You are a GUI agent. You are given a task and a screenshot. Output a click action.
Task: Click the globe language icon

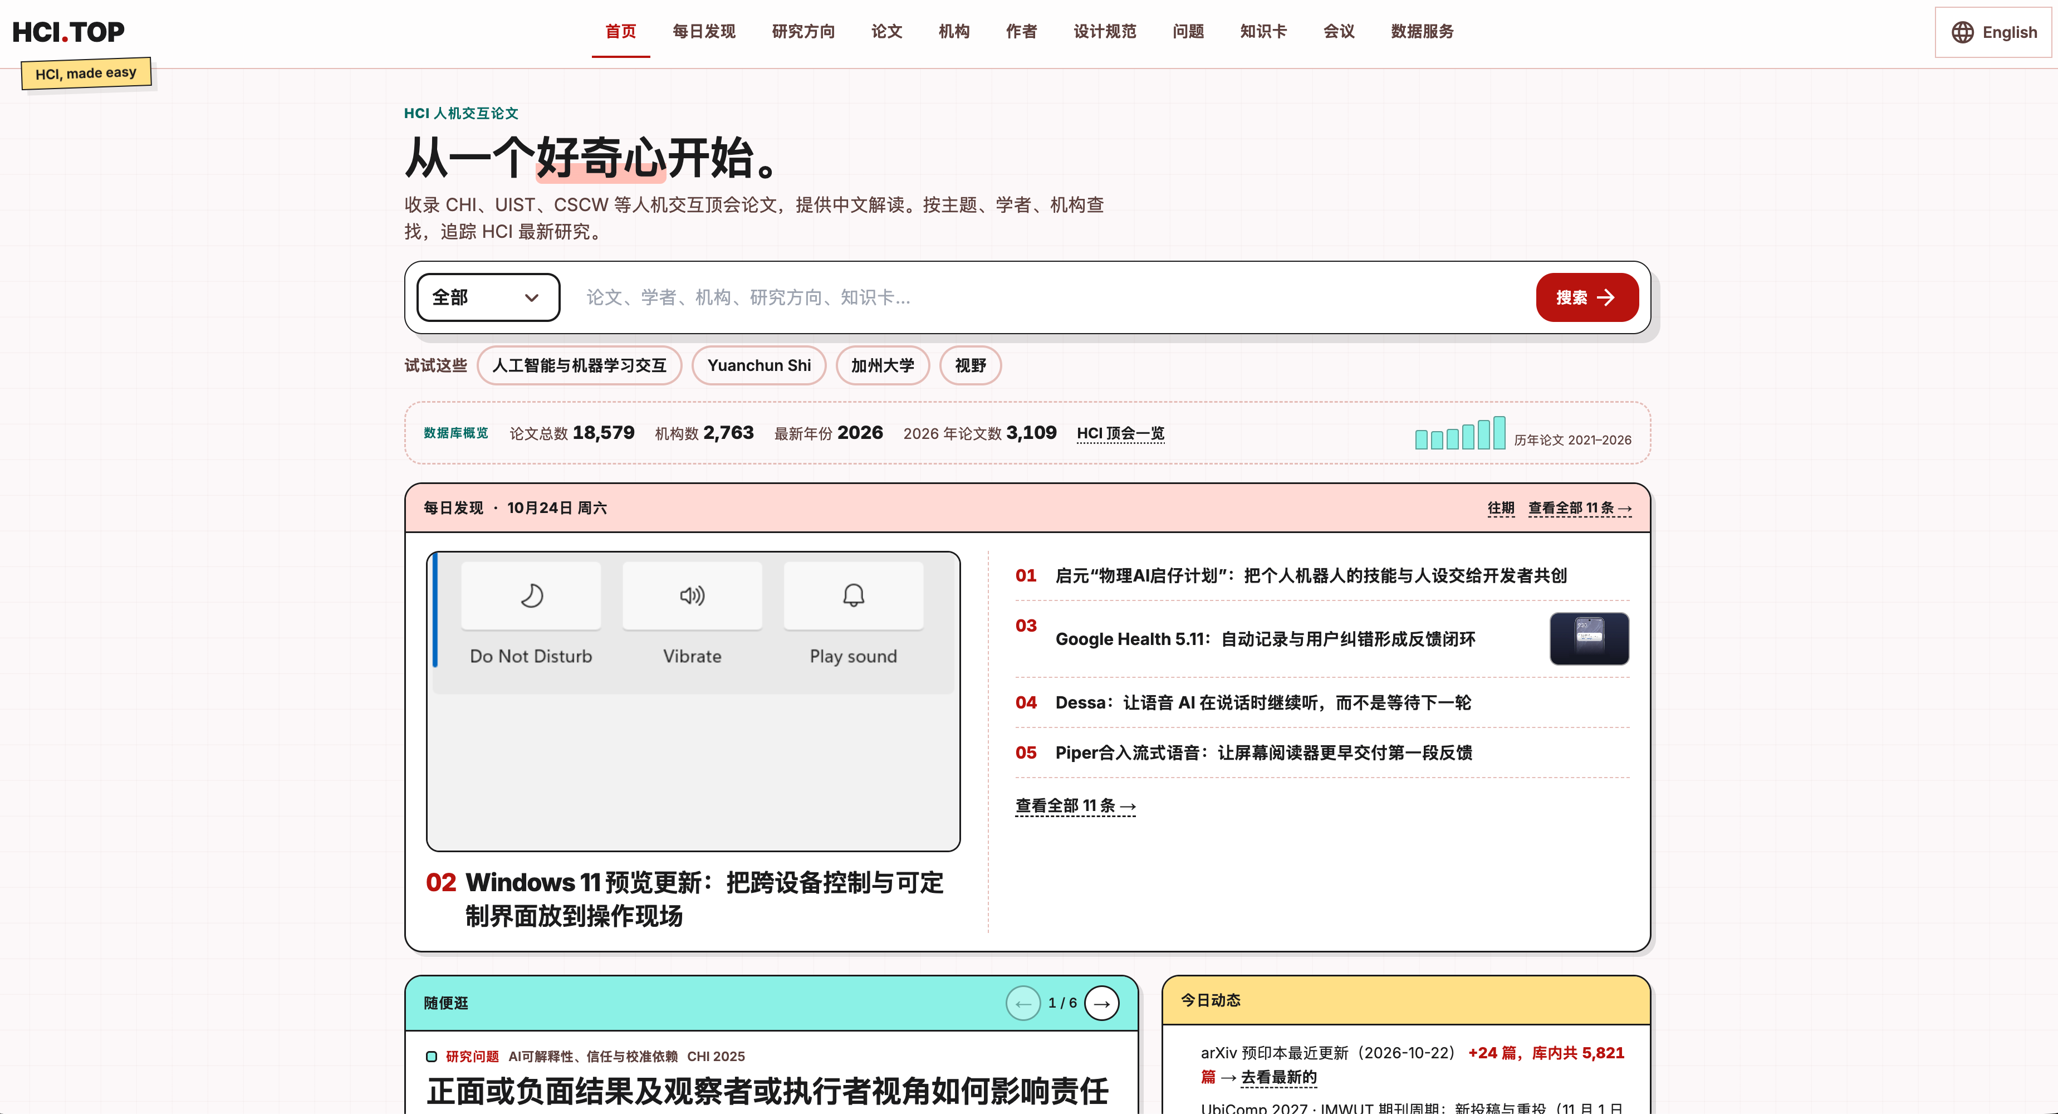pyautogui.click(x=1962, y=32)
